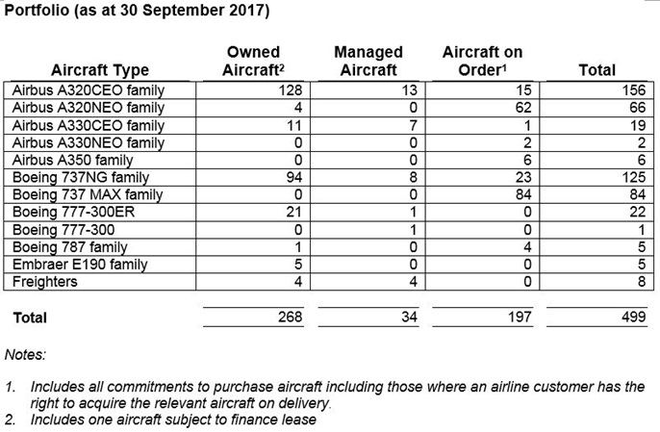Select the "Managed Aircraft" column header

coord(368,61)
